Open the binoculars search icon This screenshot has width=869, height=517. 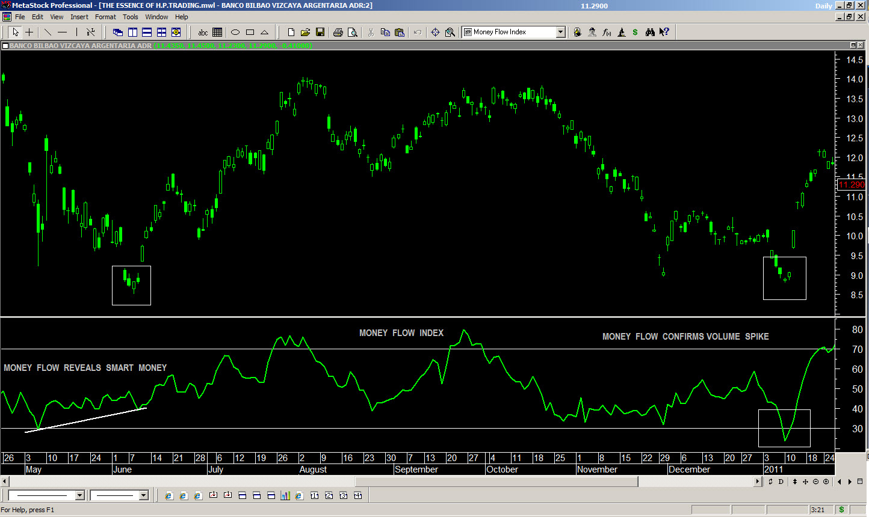(650, 32)
